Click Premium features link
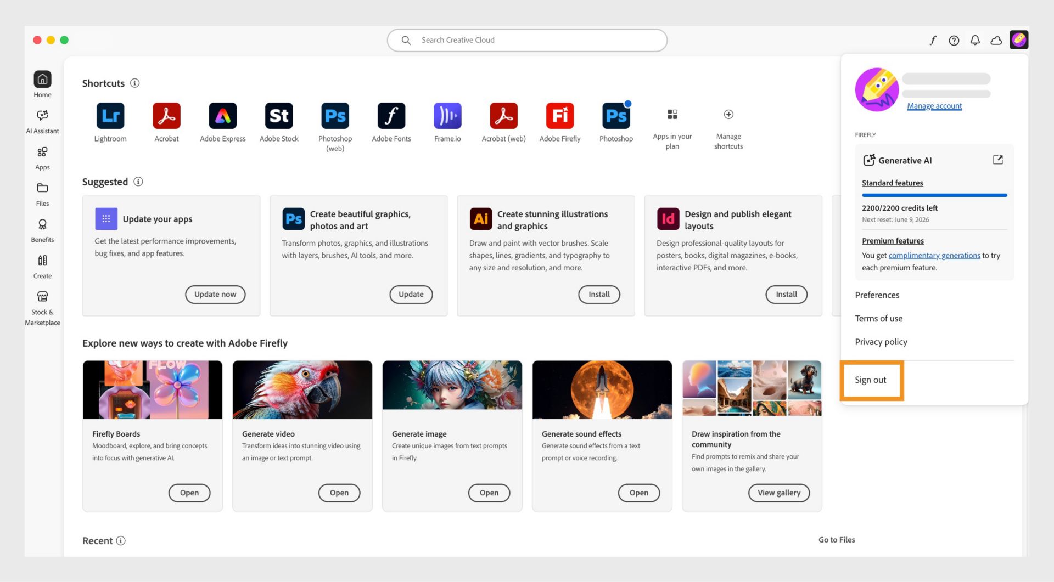The width and height of the screenshot is (1054, 582). click(893, 240)
